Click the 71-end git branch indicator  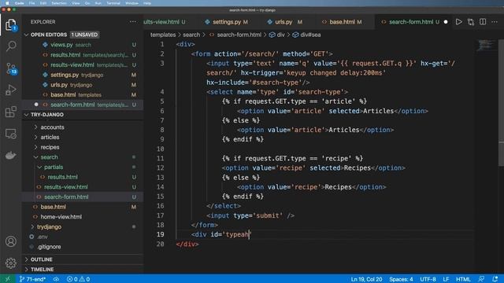[x=32, y=279]
